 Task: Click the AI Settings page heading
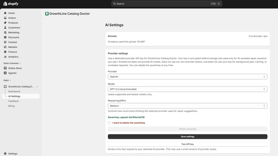pyautogui.click(x=114, y=25)
